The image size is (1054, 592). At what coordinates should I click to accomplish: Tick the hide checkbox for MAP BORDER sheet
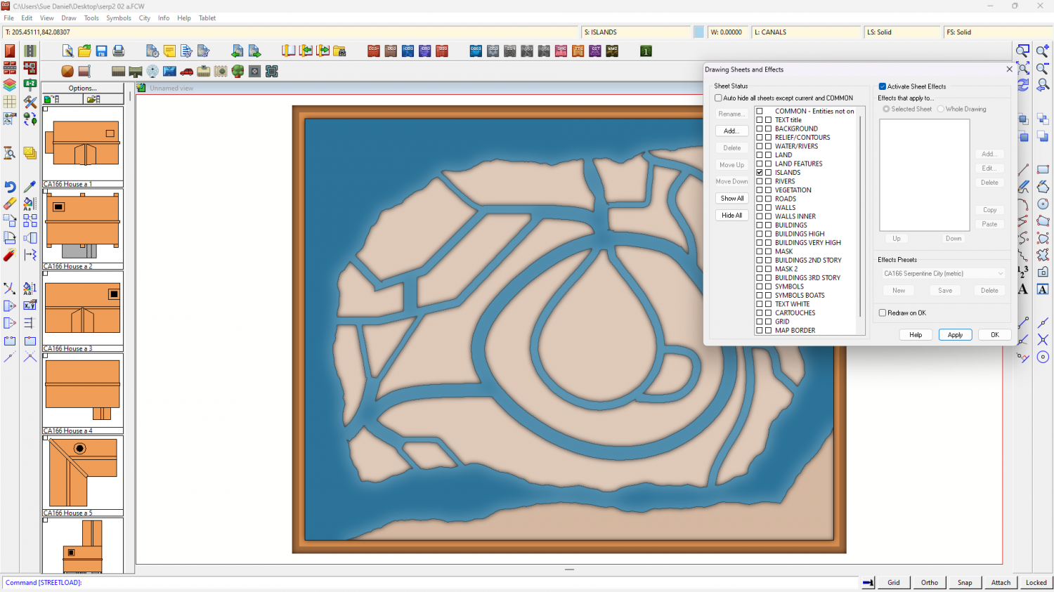(768, 330)
